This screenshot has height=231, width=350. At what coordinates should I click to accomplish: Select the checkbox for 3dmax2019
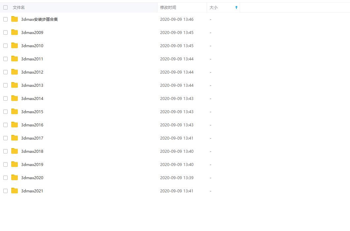6,164
